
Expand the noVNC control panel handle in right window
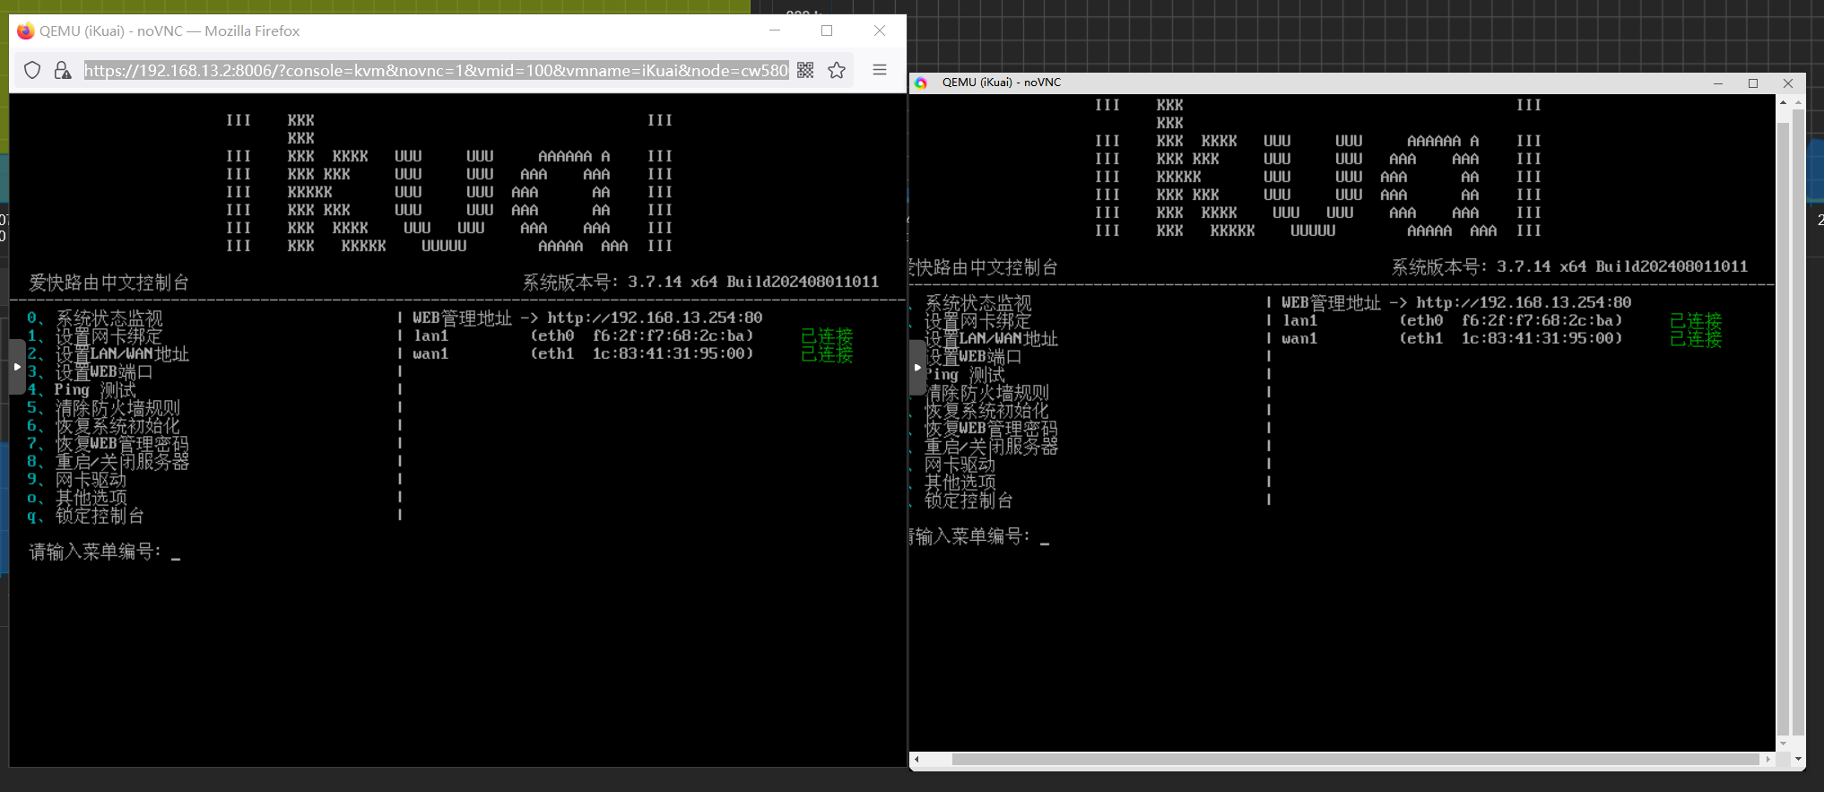pos(916,367)
